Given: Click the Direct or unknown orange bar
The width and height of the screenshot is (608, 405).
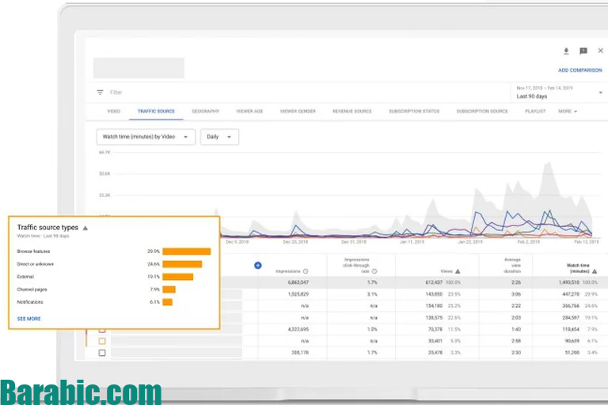Looking at the screenshot, I should coord(182,264).
